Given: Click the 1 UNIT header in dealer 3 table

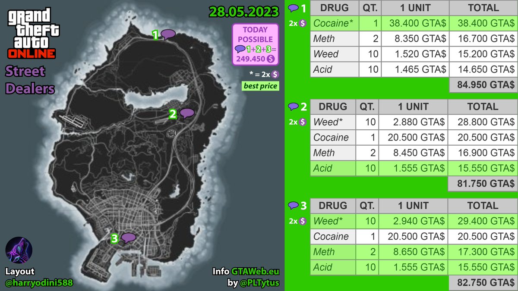Looking at the screenshot, I should [413, 205].
